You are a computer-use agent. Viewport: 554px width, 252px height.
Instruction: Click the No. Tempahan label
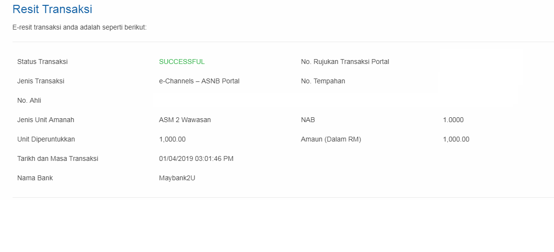click(323, 81)
